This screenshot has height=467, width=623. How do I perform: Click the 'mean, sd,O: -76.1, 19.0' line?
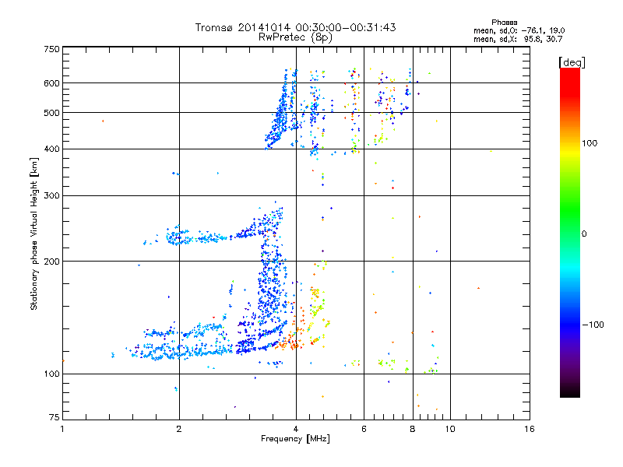[519, 30]
